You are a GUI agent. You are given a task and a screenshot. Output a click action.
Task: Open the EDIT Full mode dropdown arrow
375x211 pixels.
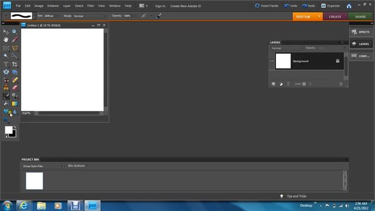tap(319, 16)
